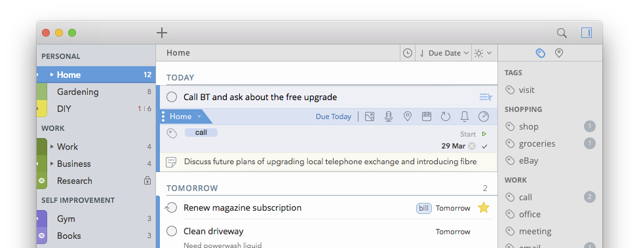Click the PERSONAL group header
Screen dimensions: 639x248
[61, 56]
